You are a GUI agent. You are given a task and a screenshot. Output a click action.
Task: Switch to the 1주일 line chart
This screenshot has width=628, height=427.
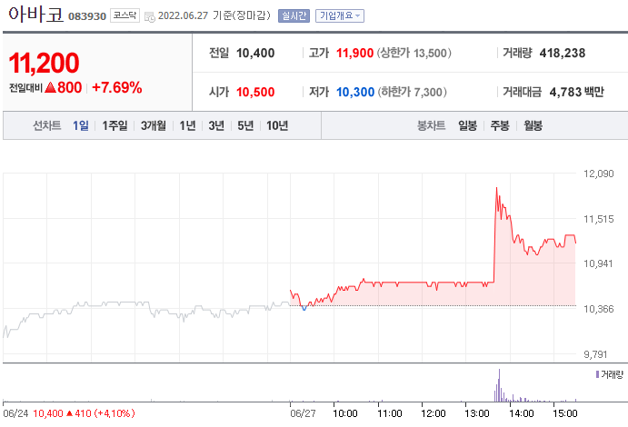click(x=115, y=125)
